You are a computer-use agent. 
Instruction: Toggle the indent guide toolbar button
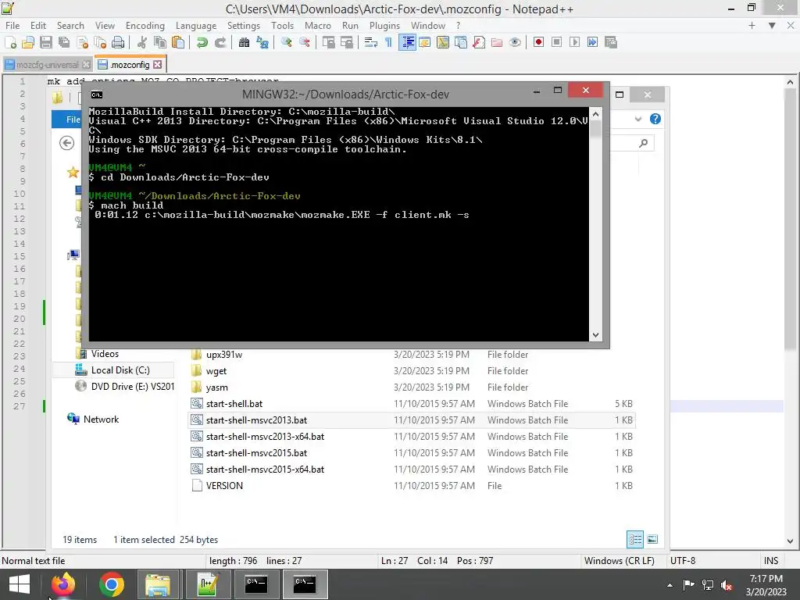click(x=408, y=42)
